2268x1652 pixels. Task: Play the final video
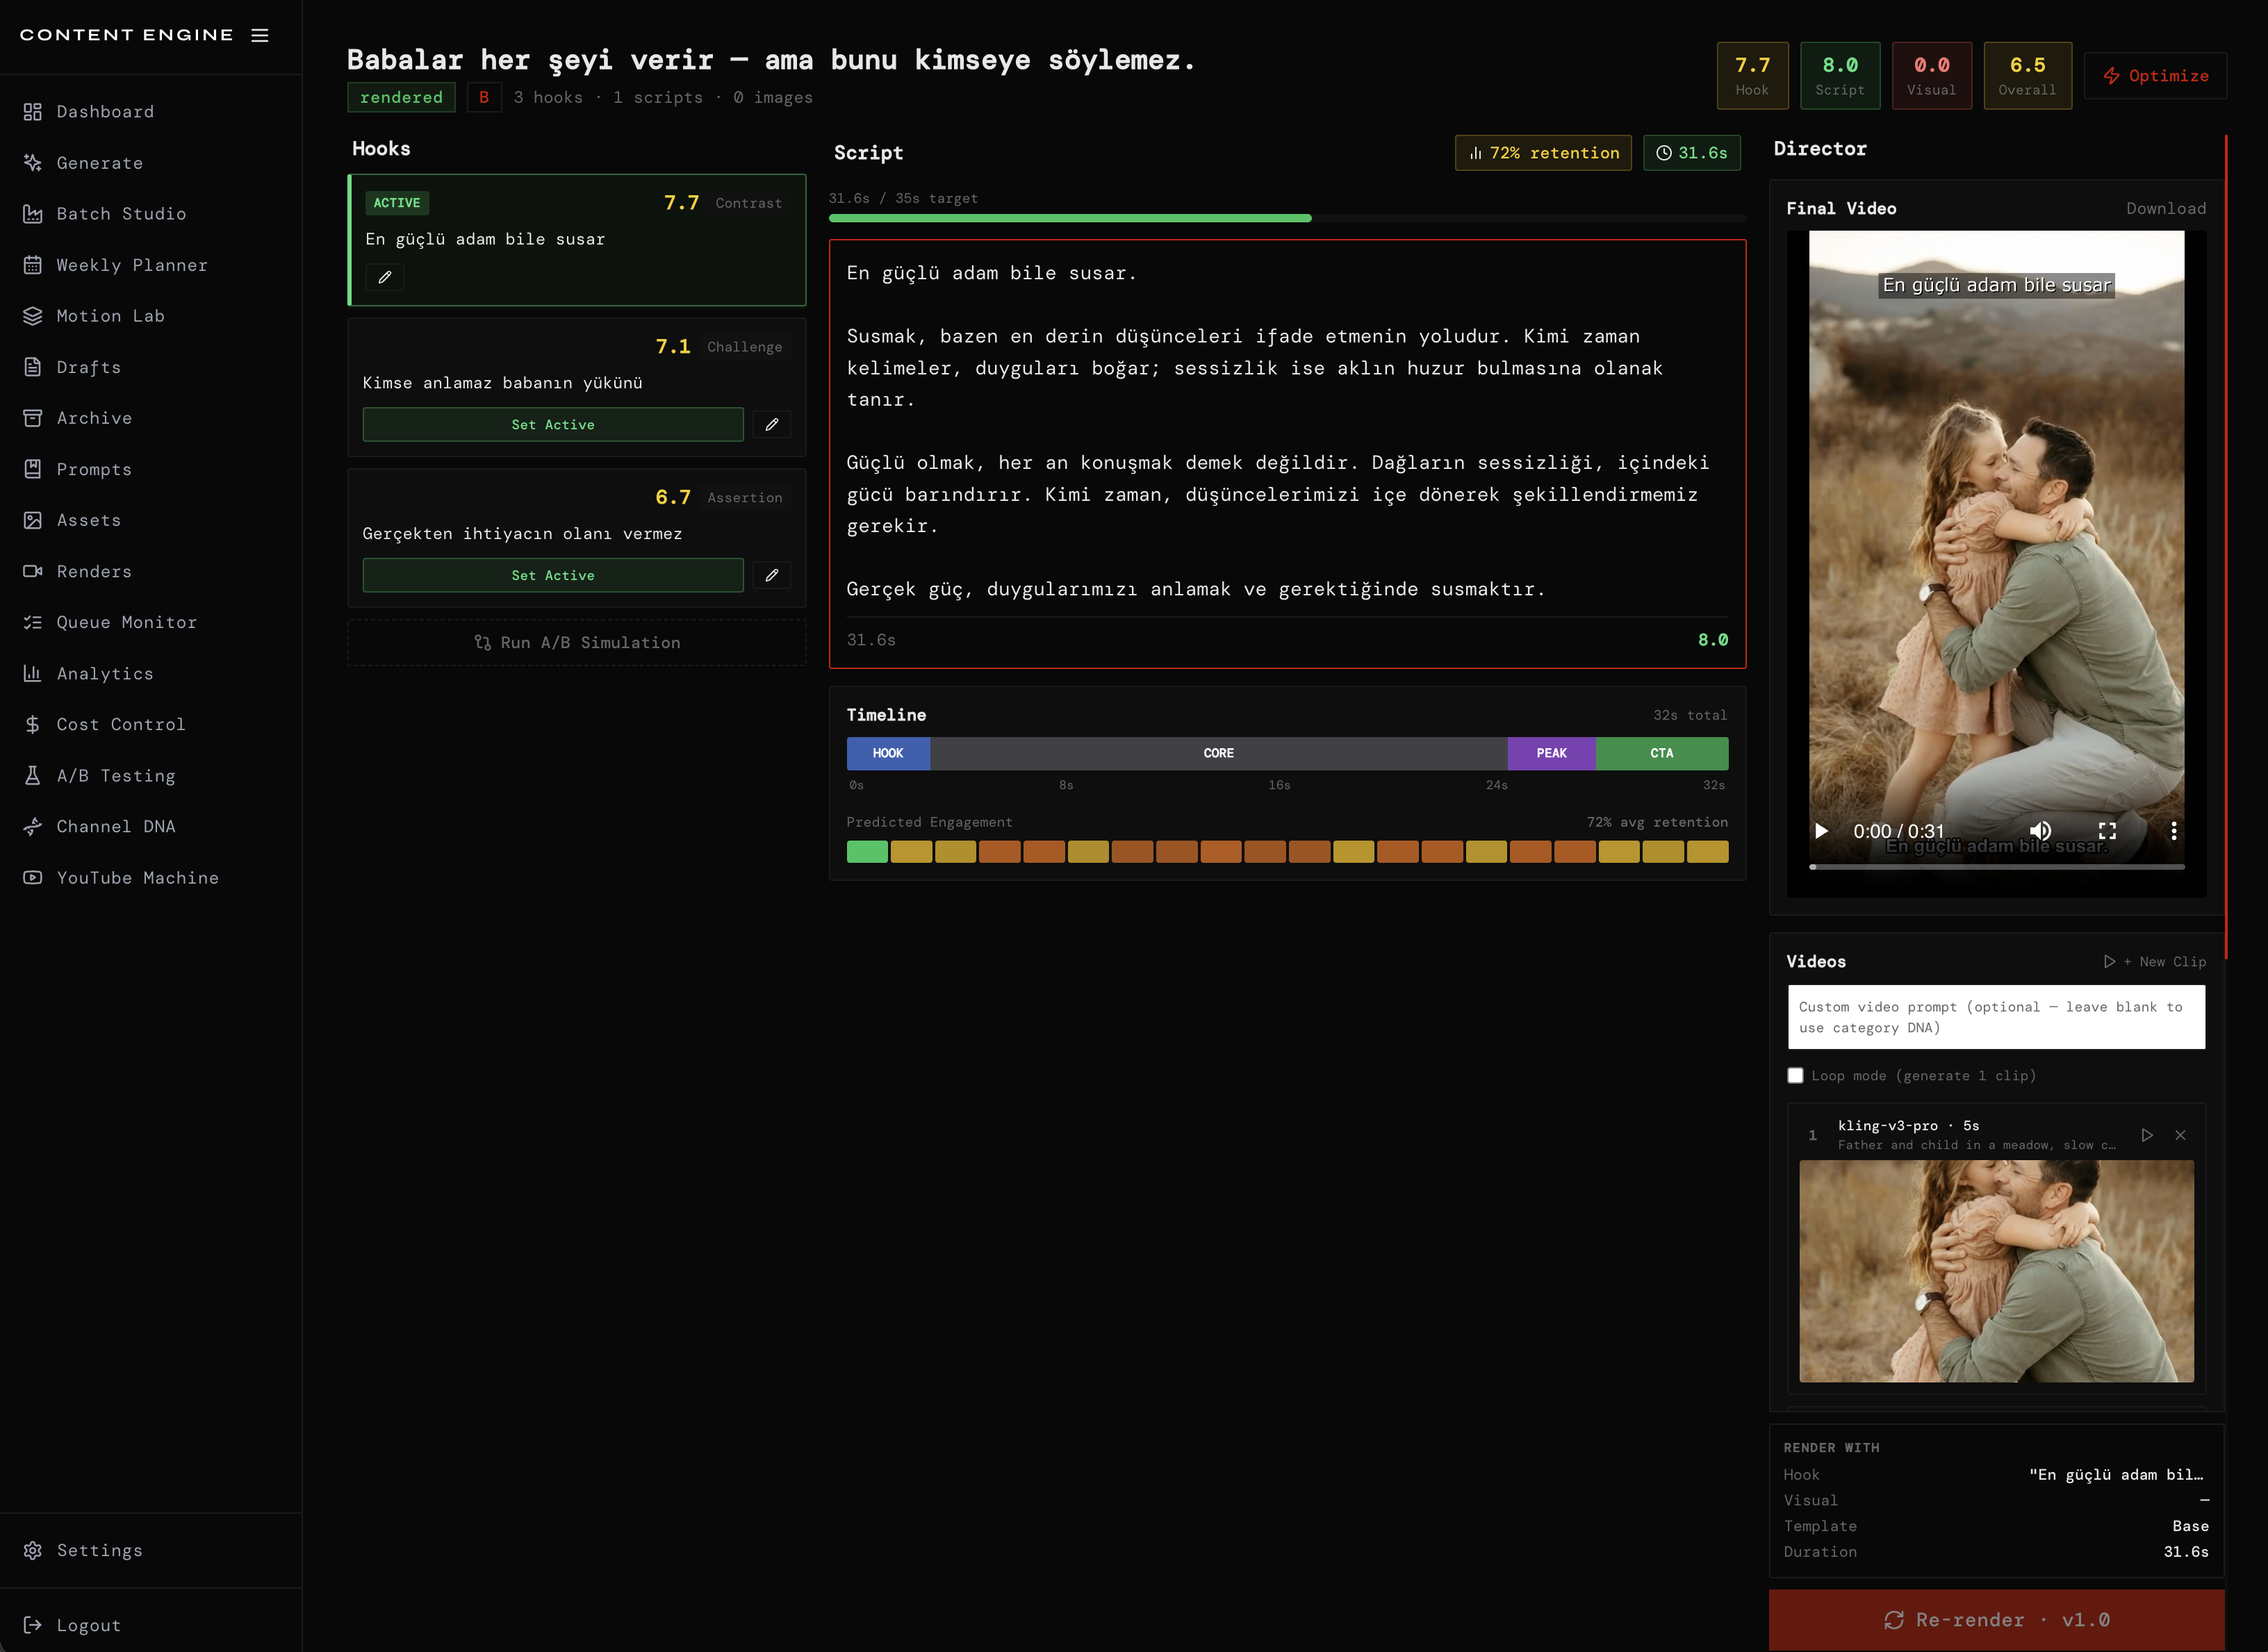tap(1821, 831)
